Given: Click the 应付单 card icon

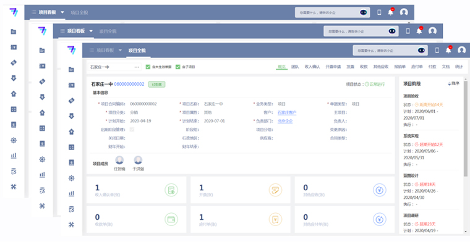Looking at the screenshot, I should click(276, 219).
